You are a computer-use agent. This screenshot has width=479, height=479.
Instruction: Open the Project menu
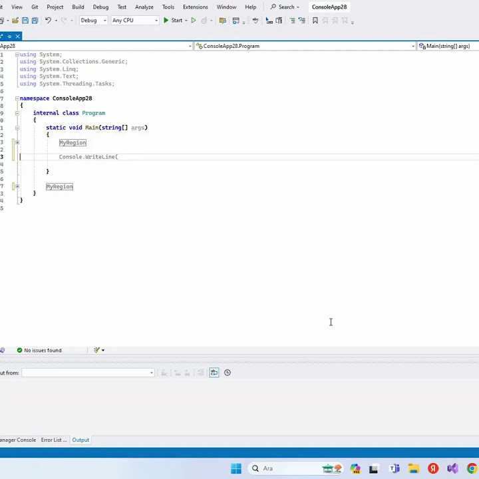tap(55, 7)
